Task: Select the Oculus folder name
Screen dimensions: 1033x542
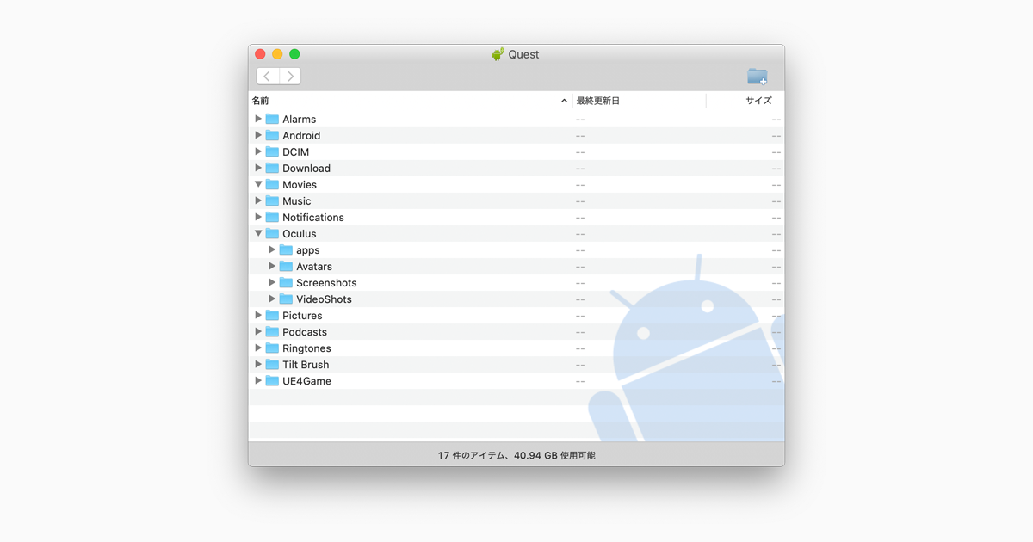Action: 300,234
